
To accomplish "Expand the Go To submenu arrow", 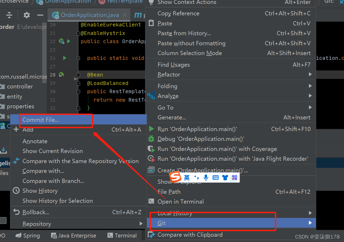I will 310,107.
